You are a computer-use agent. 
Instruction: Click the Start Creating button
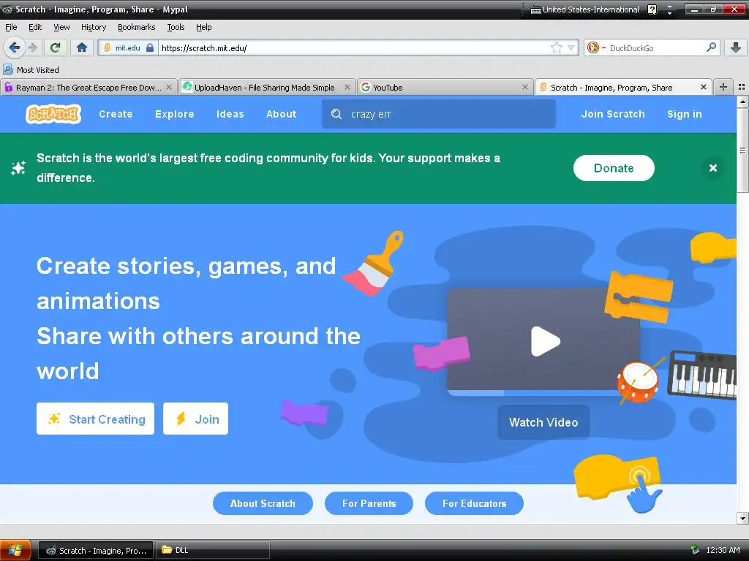[x=96, y=419]
